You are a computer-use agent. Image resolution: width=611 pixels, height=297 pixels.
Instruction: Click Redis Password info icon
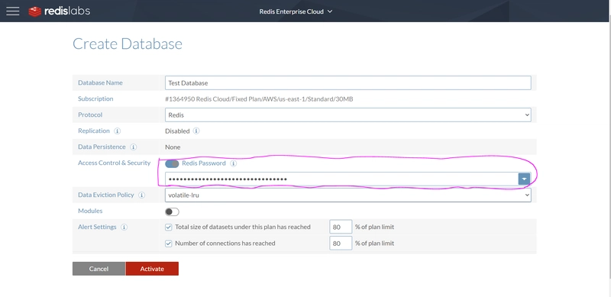tap(234, 163)
